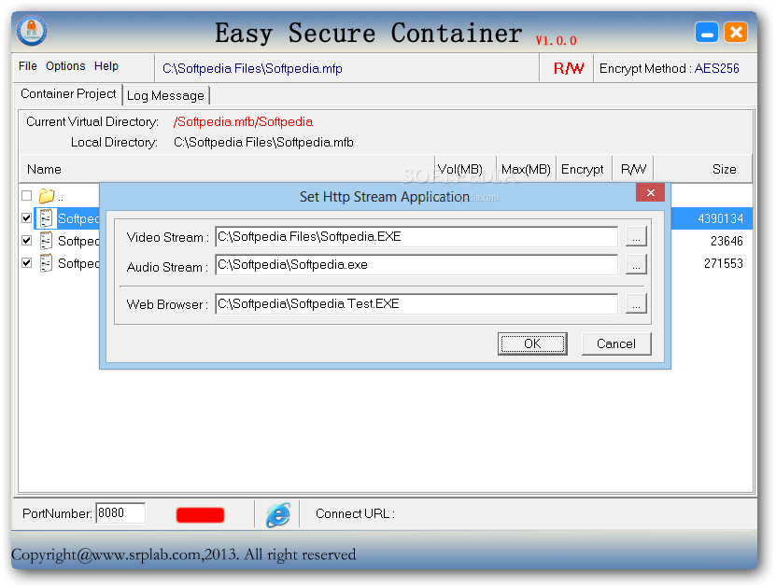Image resolution: width=776 pixels, height=588 pixels.
Task: Focus the Video Stream path field
Action: point(416,237)
